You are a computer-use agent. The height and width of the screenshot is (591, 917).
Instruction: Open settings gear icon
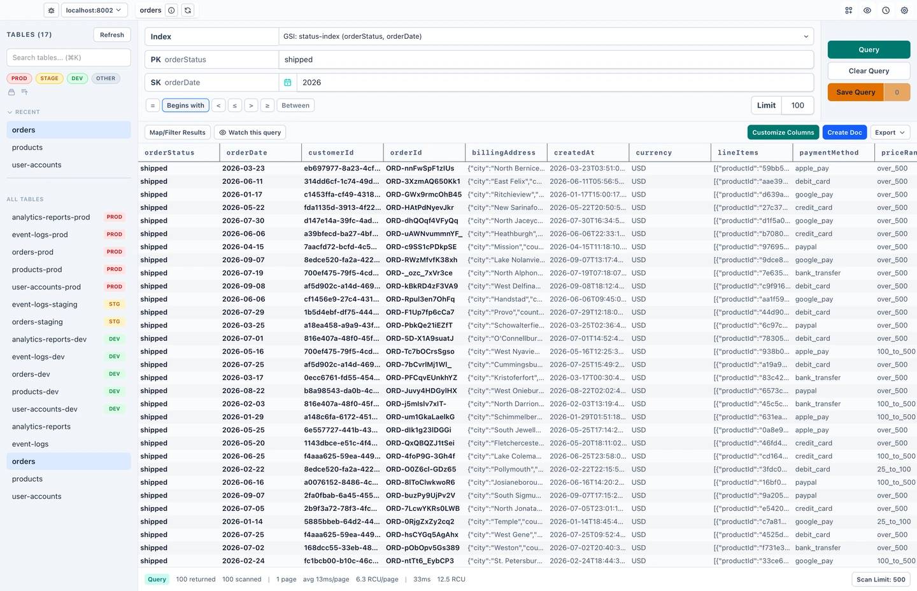coord(904,10)
